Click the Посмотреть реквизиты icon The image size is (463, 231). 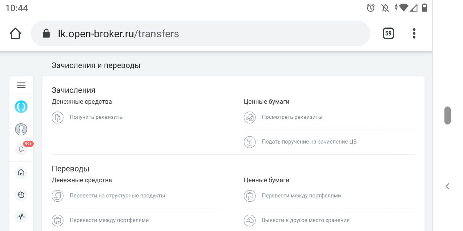coord(250,117)
